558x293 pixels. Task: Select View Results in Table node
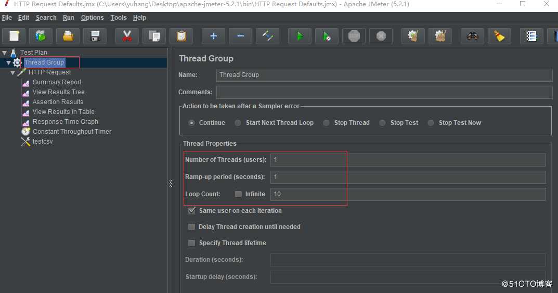pos(63,112)
